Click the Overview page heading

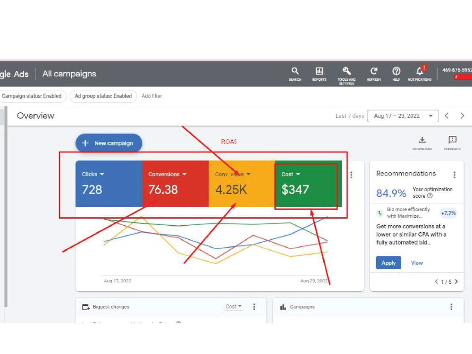point(35,116)
